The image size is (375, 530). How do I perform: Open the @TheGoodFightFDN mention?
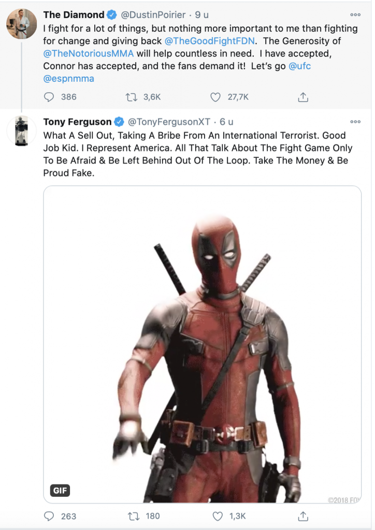pyautogui.click(x=209, y=41)
